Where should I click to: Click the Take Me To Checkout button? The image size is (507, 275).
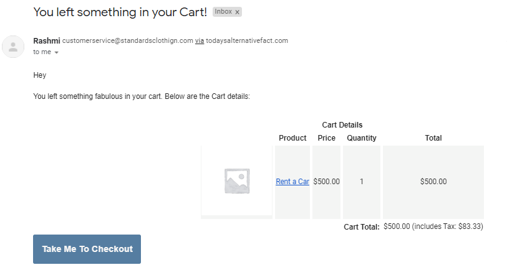click(87, 249)
